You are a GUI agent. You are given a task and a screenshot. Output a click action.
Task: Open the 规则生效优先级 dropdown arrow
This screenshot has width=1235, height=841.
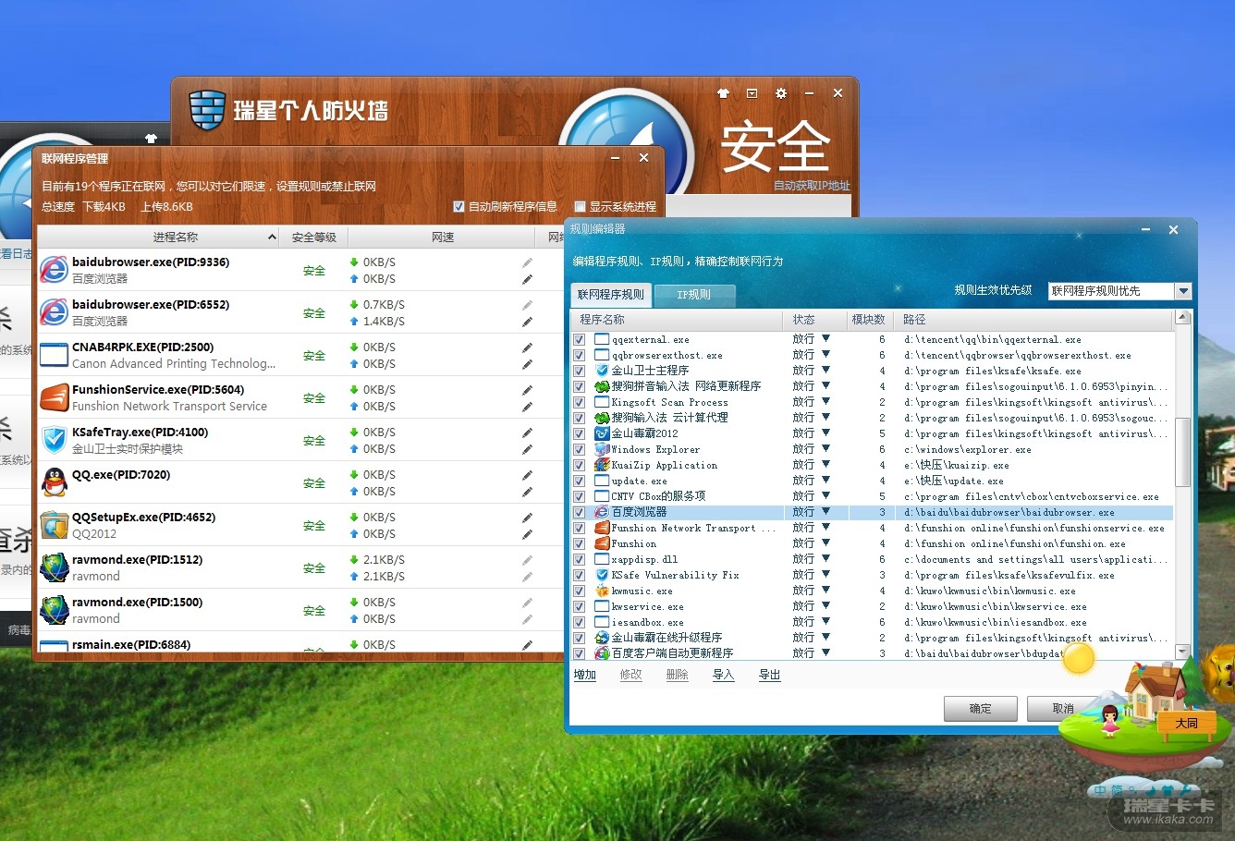point(1183,291)
